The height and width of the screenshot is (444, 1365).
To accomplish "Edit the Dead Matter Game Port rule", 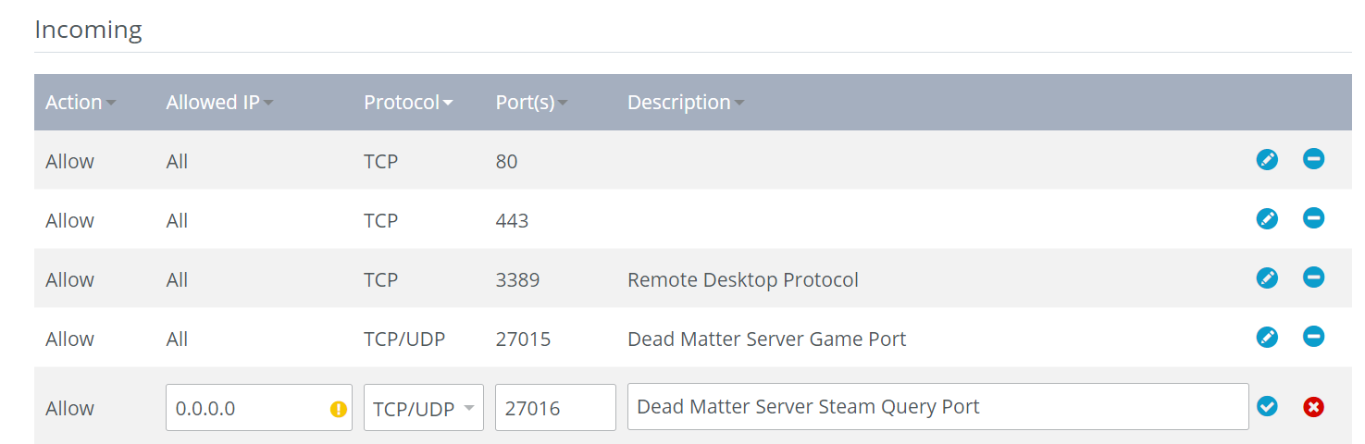I will point(1267,338).
